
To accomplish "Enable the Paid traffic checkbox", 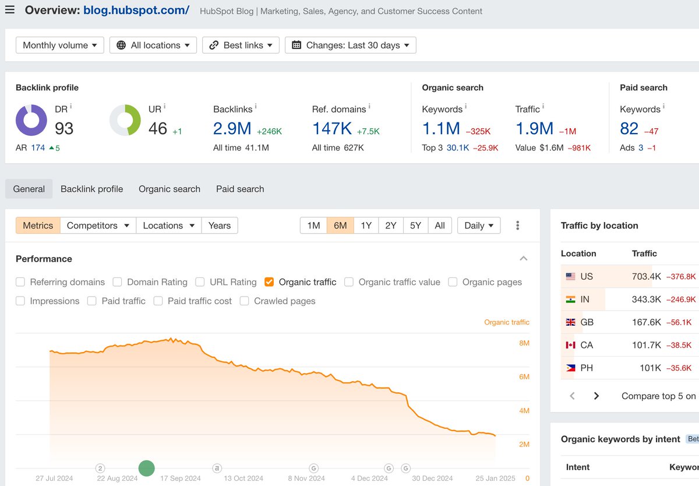I will point(91,301).
